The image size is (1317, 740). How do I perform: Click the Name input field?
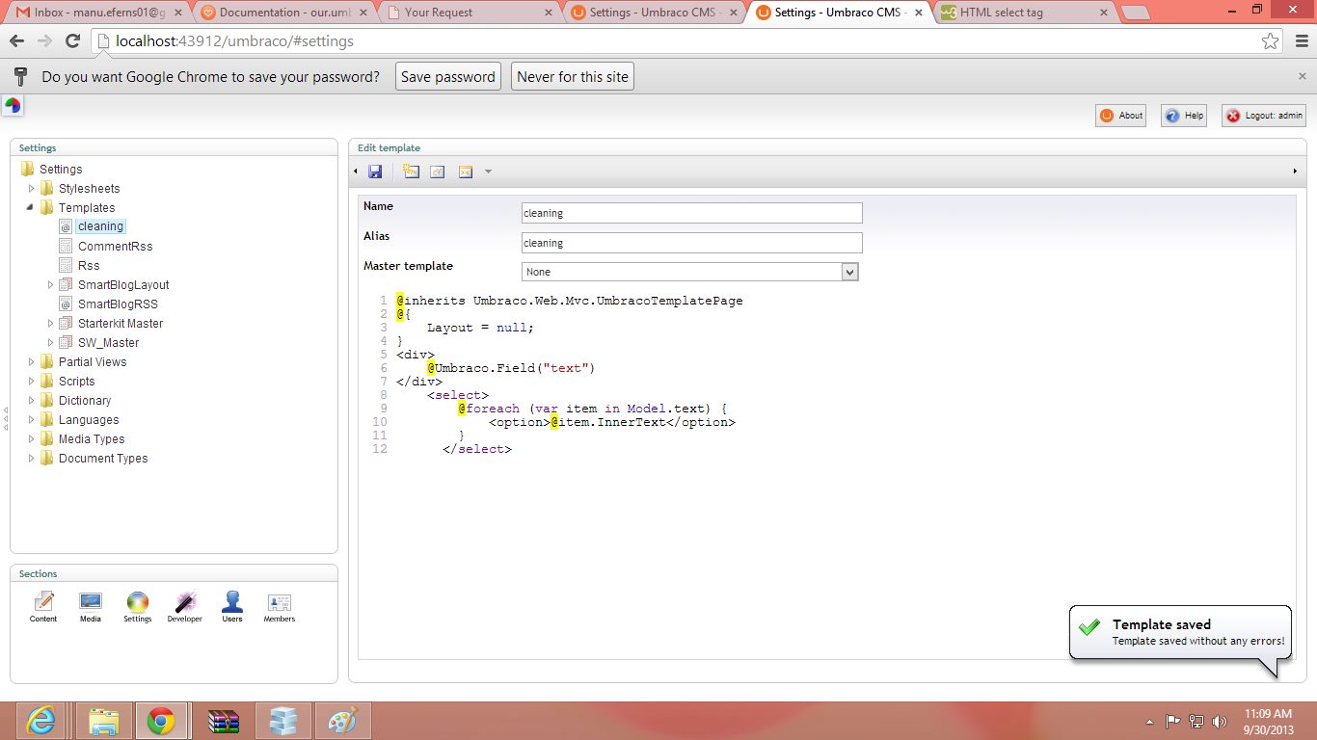coord(691,213)
